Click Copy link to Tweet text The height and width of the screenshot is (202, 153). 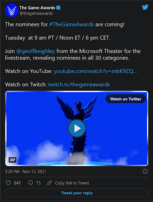coord(72,183)
